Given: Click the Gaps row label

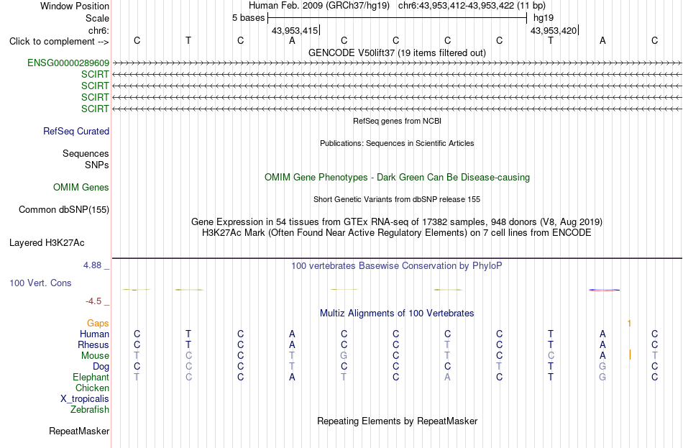Looking at the screenshot, I should [x=98, y=324].
